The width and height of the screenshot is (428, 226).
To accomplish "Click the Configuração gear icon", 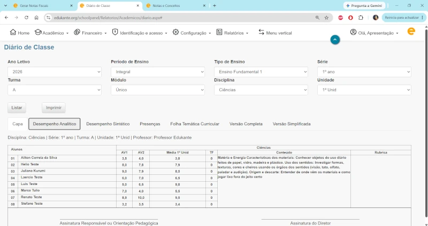I will (x=175, y=32).
